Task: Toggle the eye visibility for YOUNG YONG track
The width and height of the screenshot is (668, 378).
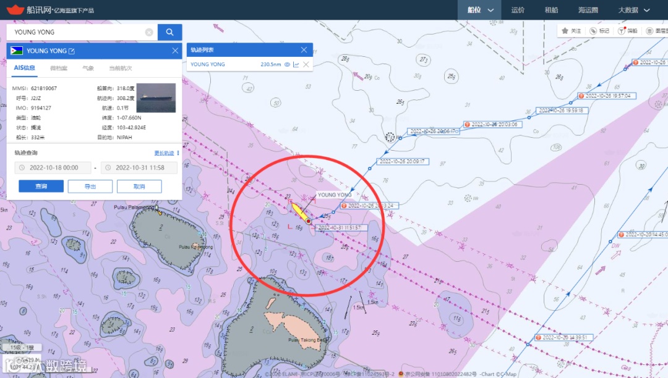Action: [287, 65]
